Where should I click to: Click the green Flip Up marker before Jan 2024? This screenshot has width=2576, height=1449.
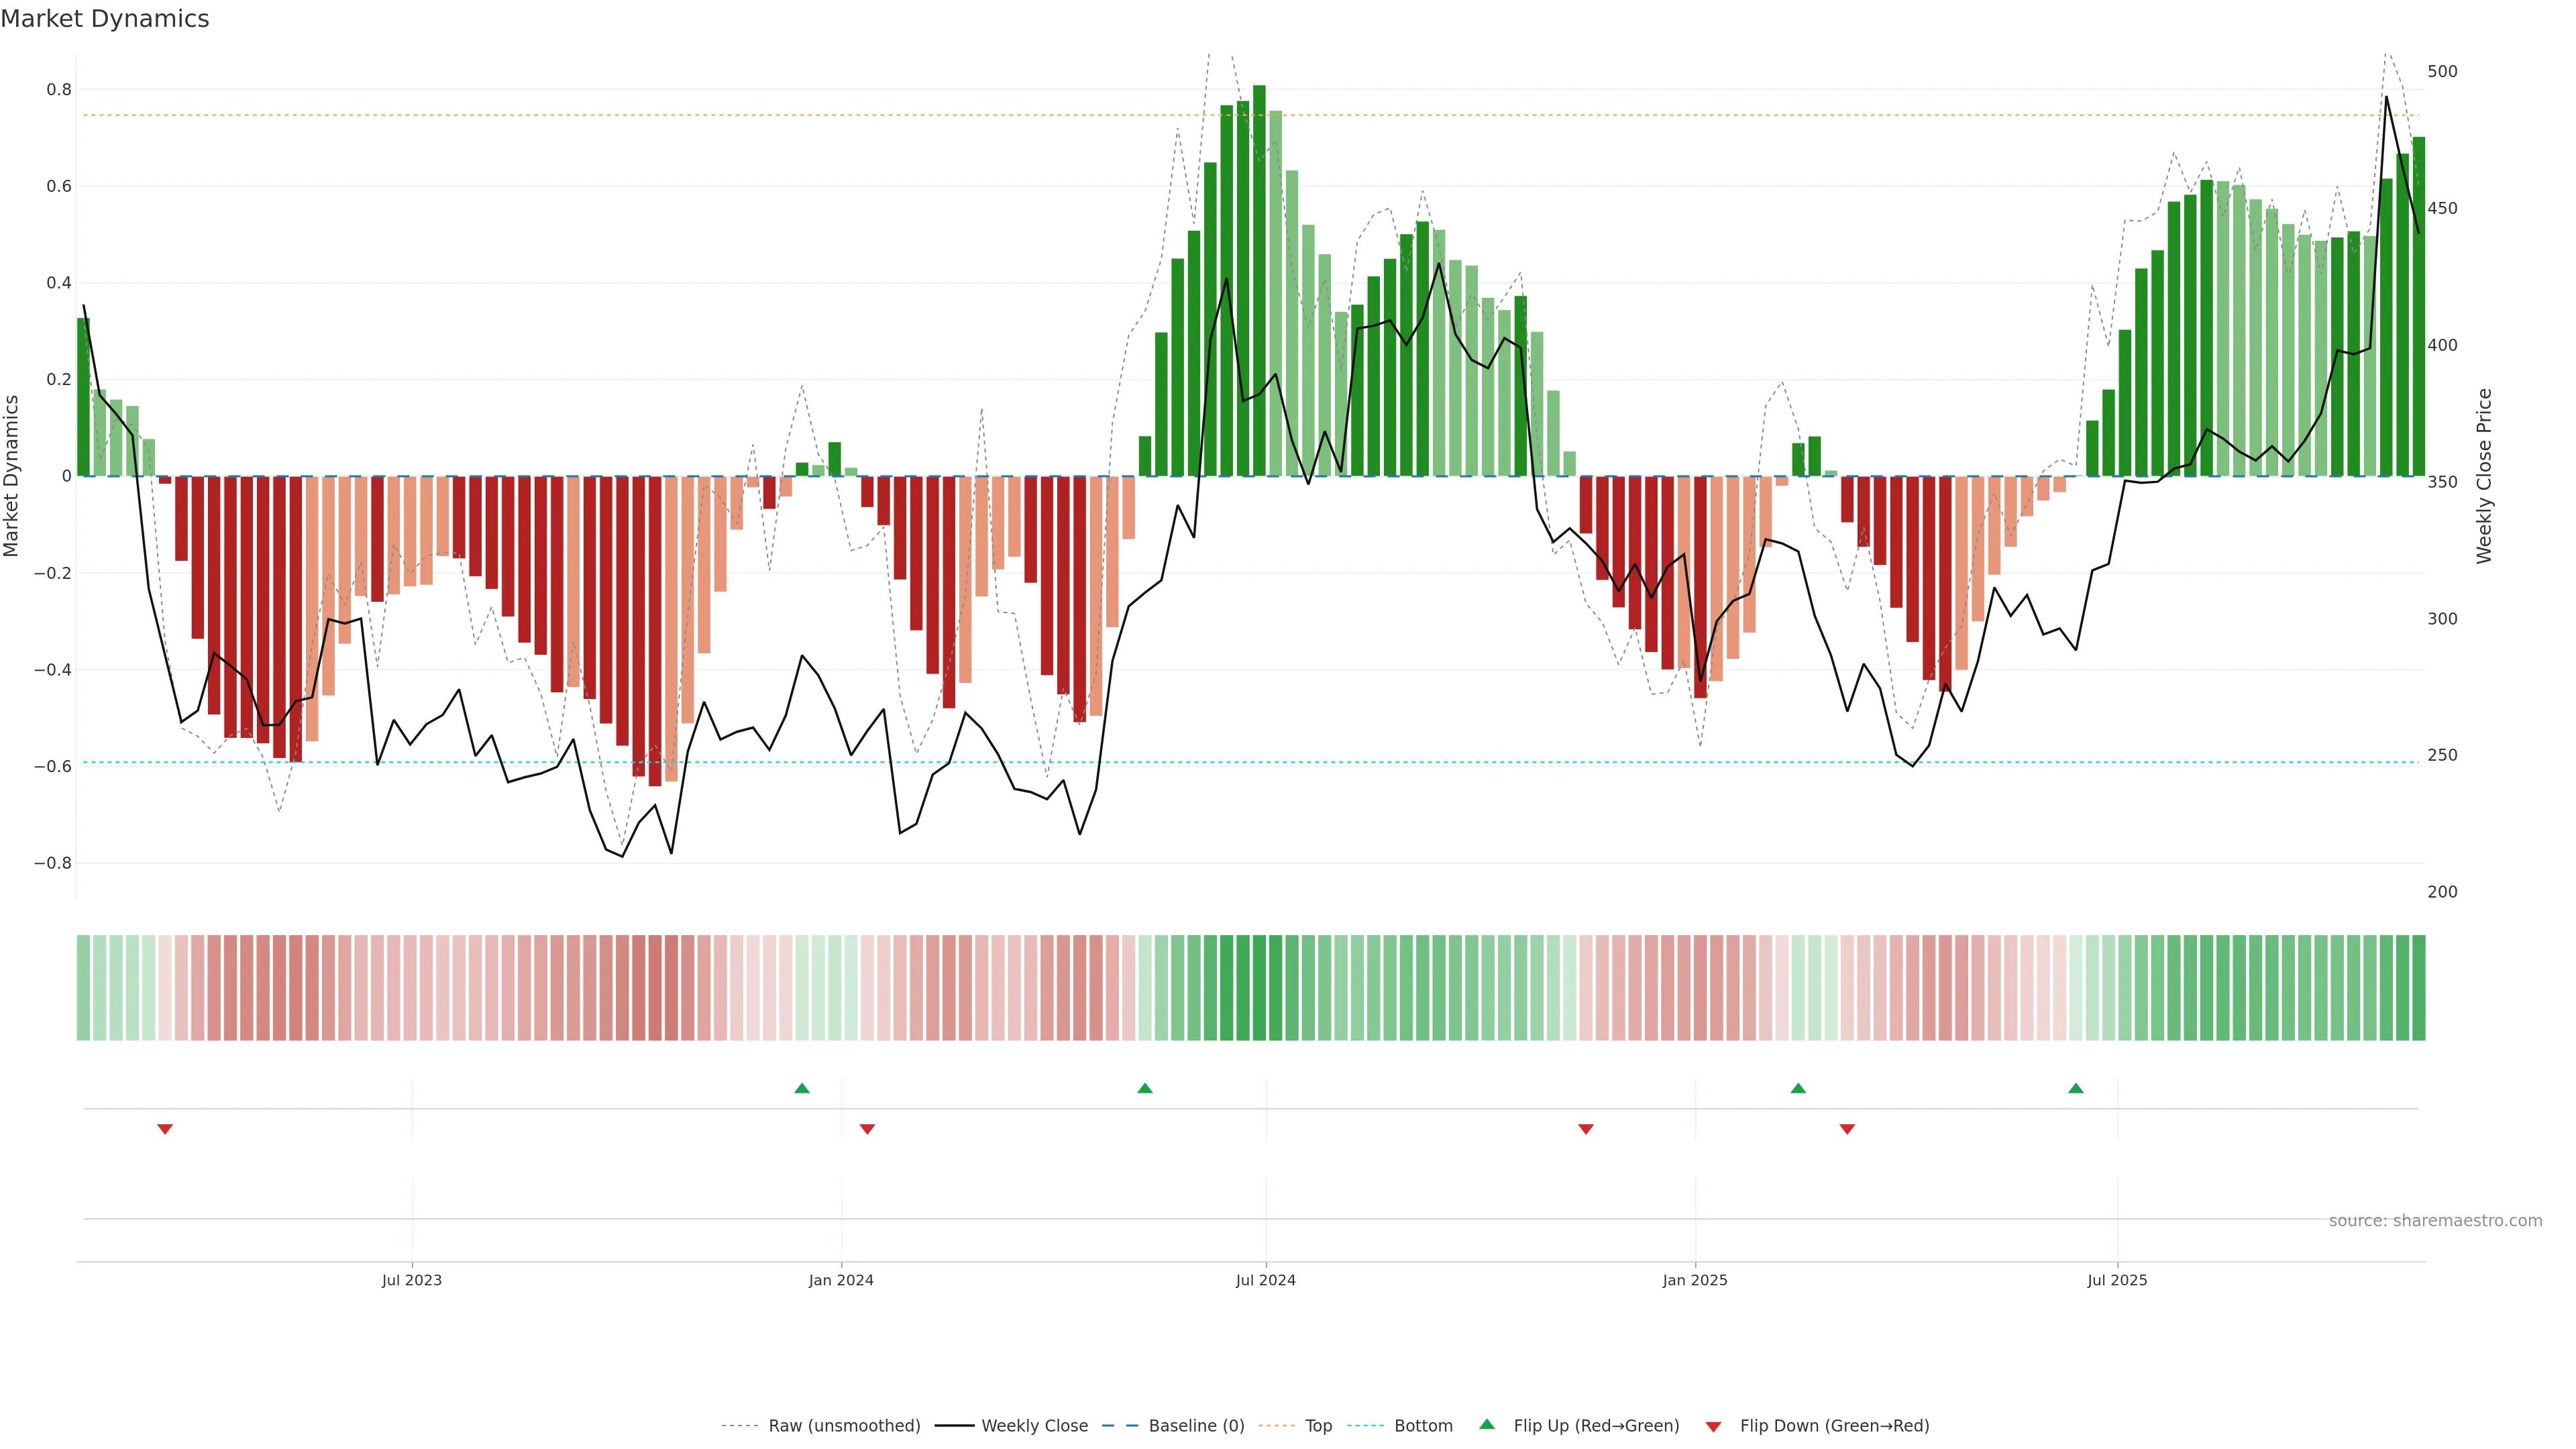point(802,1088)
